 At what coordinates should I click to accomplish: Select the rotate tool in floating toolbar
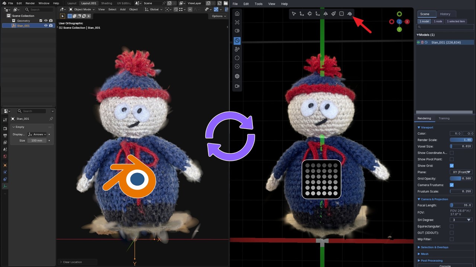tap(309, 14)
